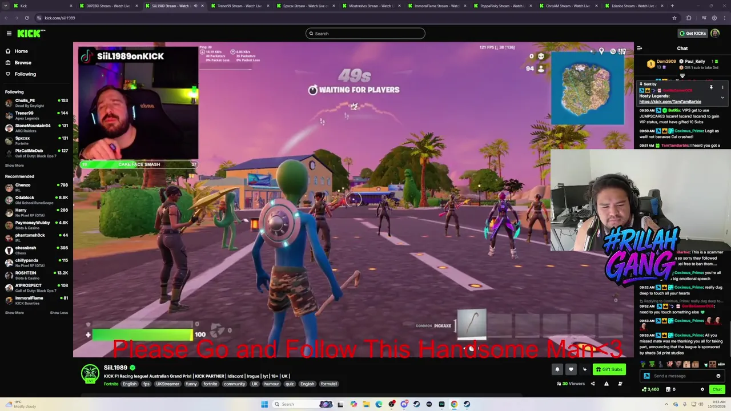731x411 pixels.
Task: Open new browser tab
Action: click(x=672, y=6)
